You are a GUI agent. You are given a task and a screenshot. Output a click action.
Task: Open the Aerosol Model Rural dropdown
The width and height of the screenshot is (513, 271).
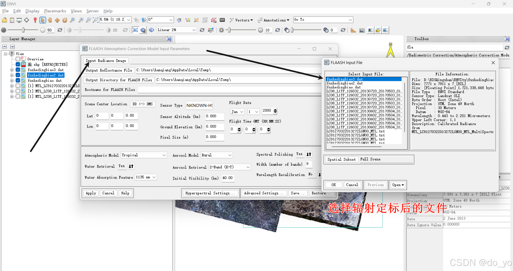pyautogui.click(x=217, y=155)
